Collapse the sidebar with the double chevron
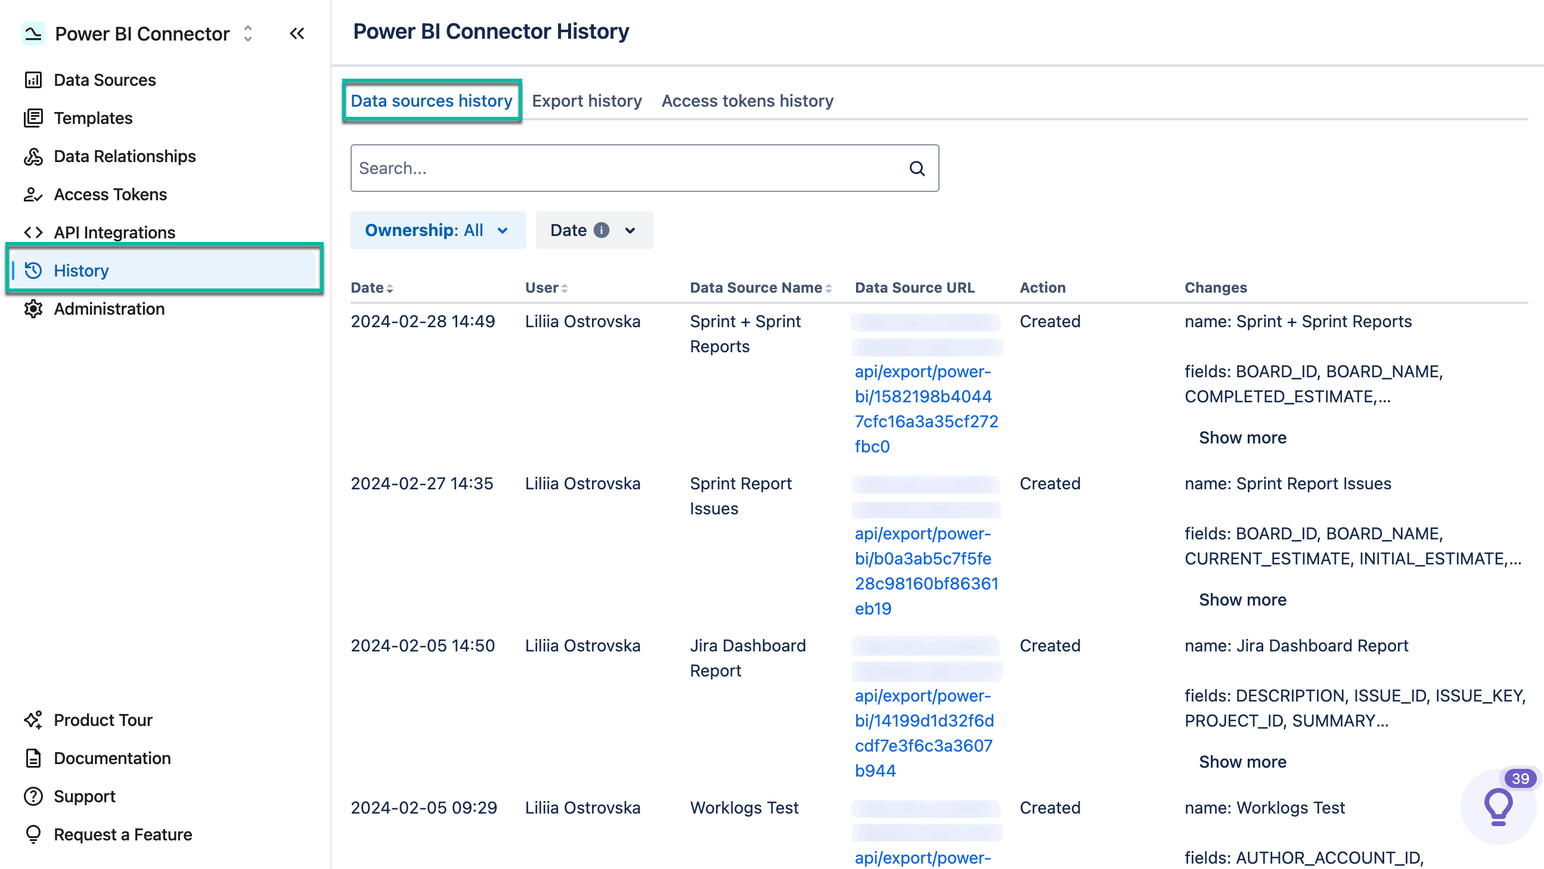 point(297,34)
